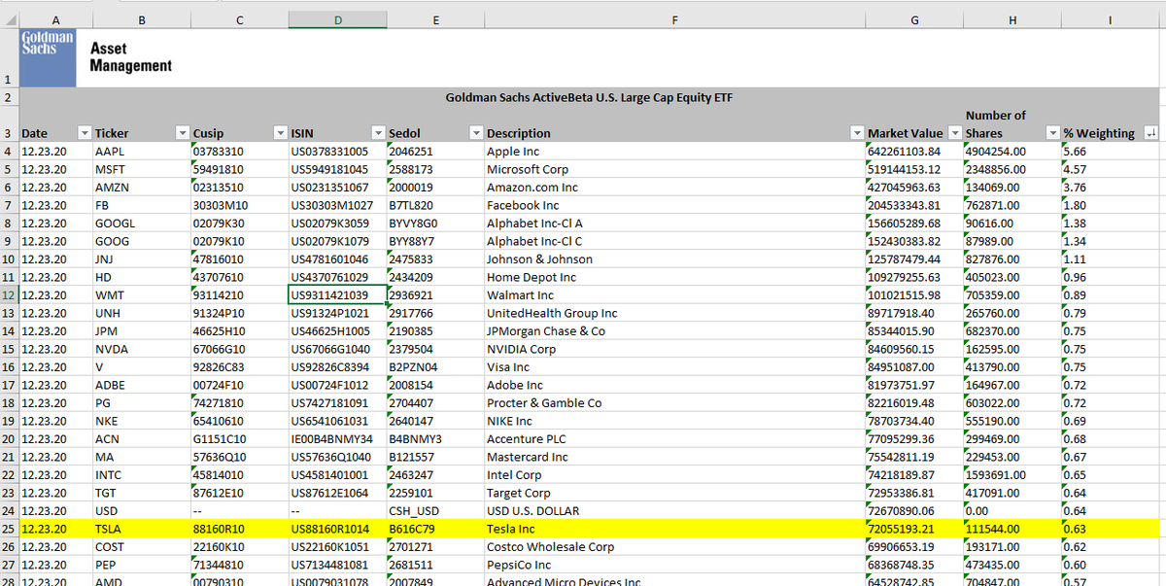Select market value 72055193.21

coord(914,529)
